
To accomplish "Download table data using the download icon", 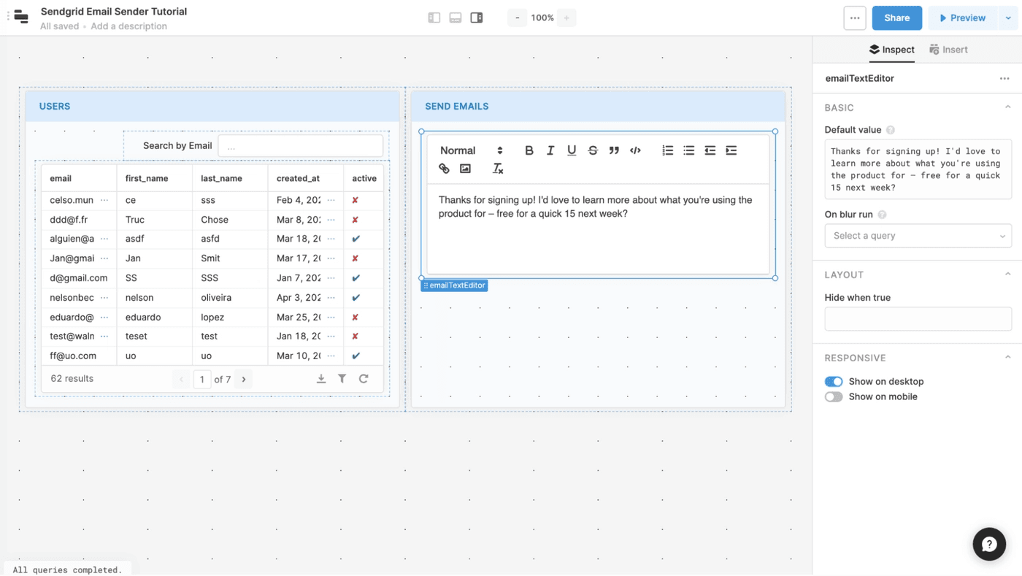I will coord(320,379).
